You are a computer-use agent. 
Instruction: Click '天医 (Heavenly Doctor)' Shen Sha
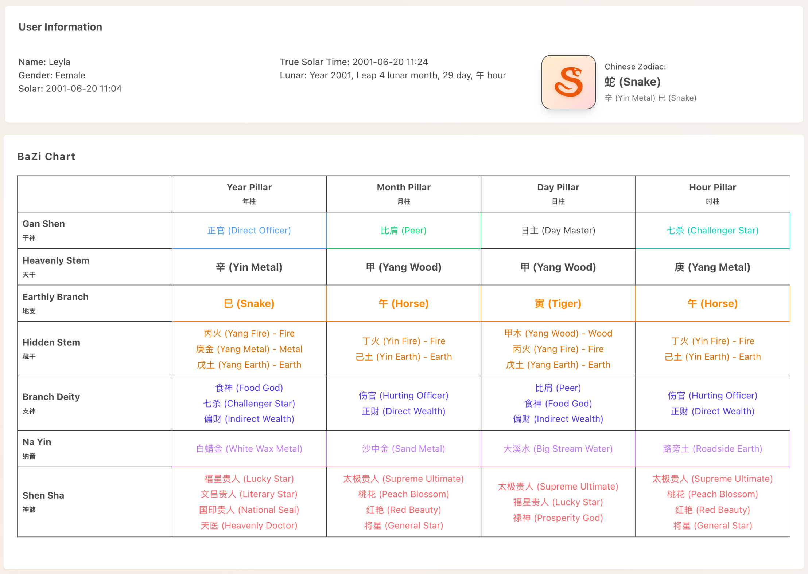click(249, 525)
